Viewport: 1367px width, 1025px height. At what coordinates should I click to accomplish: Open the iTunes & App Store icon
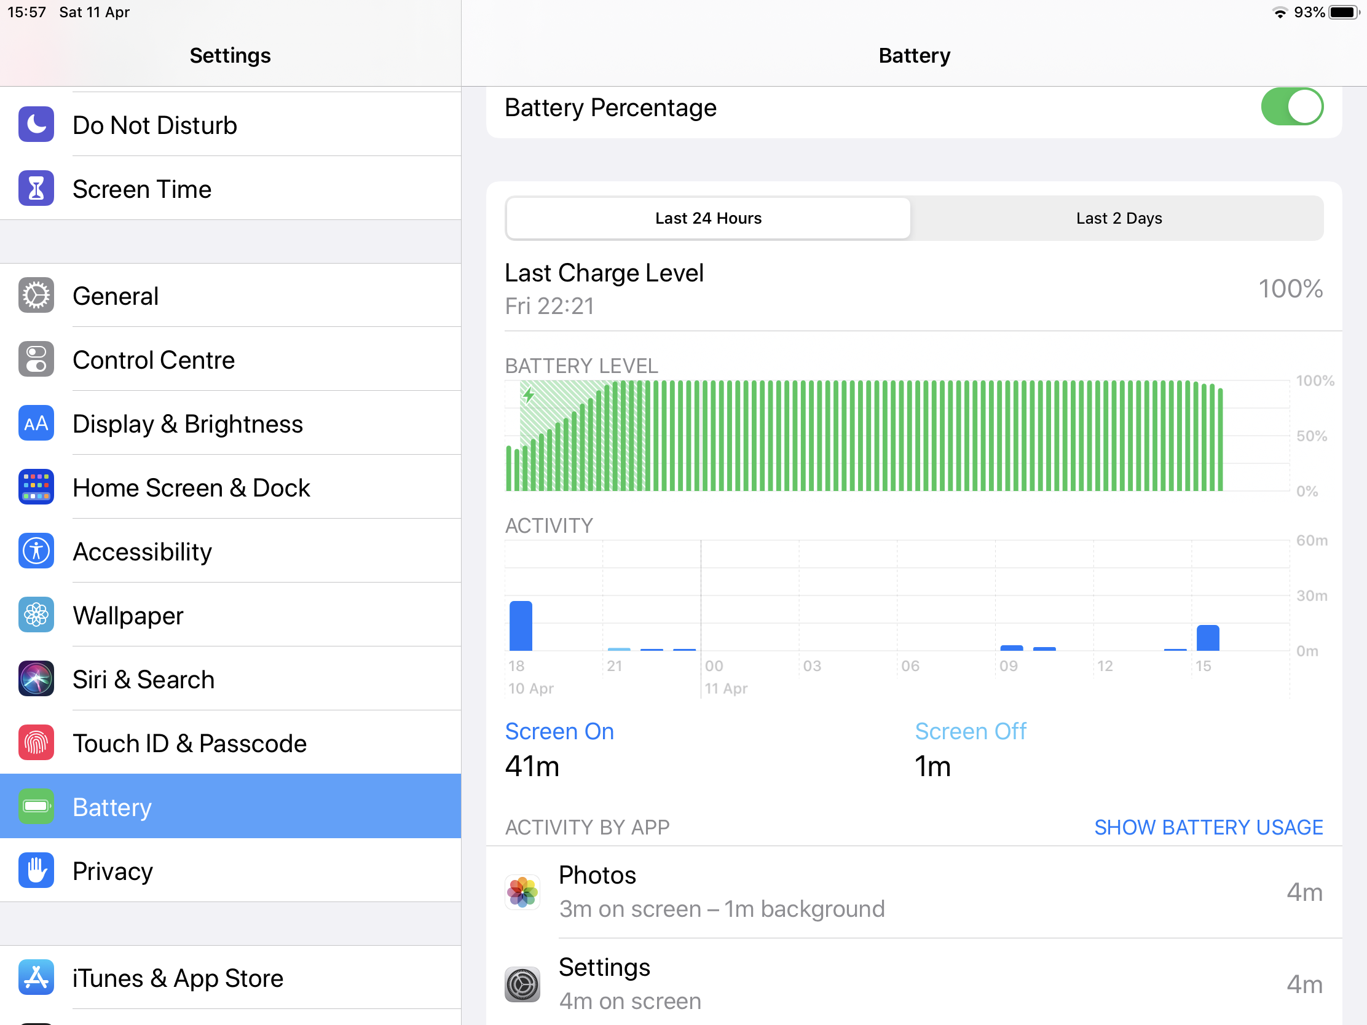(x=36, y=978)
